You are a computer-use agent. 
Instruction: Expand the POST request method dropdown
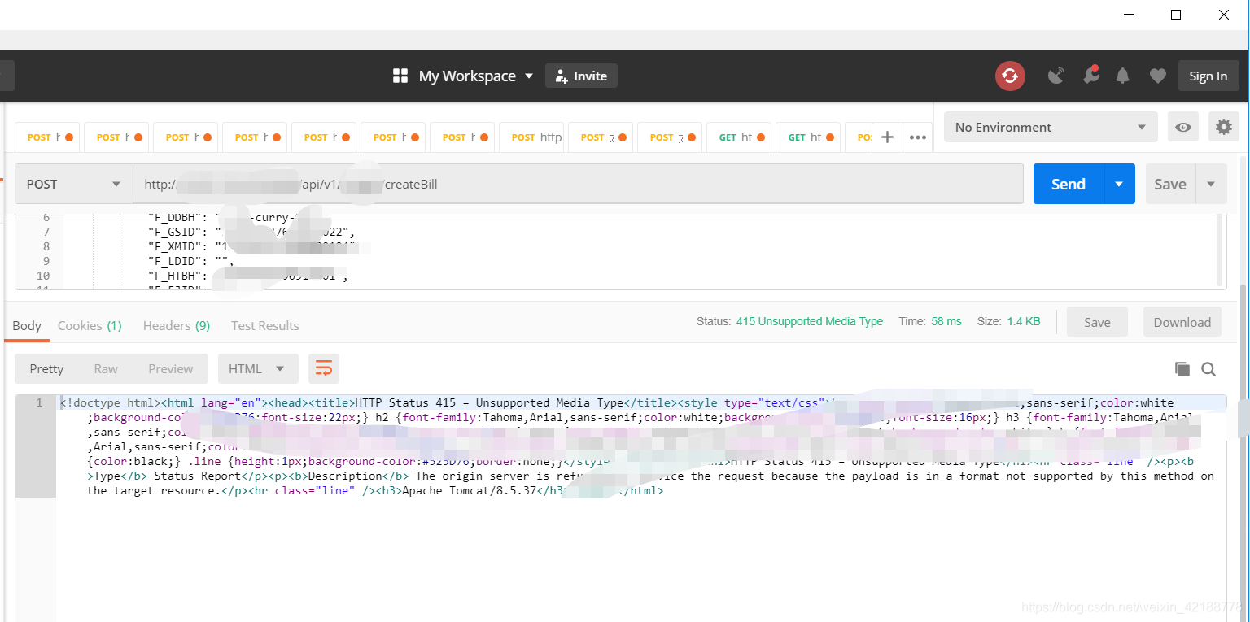click(72, 184)
